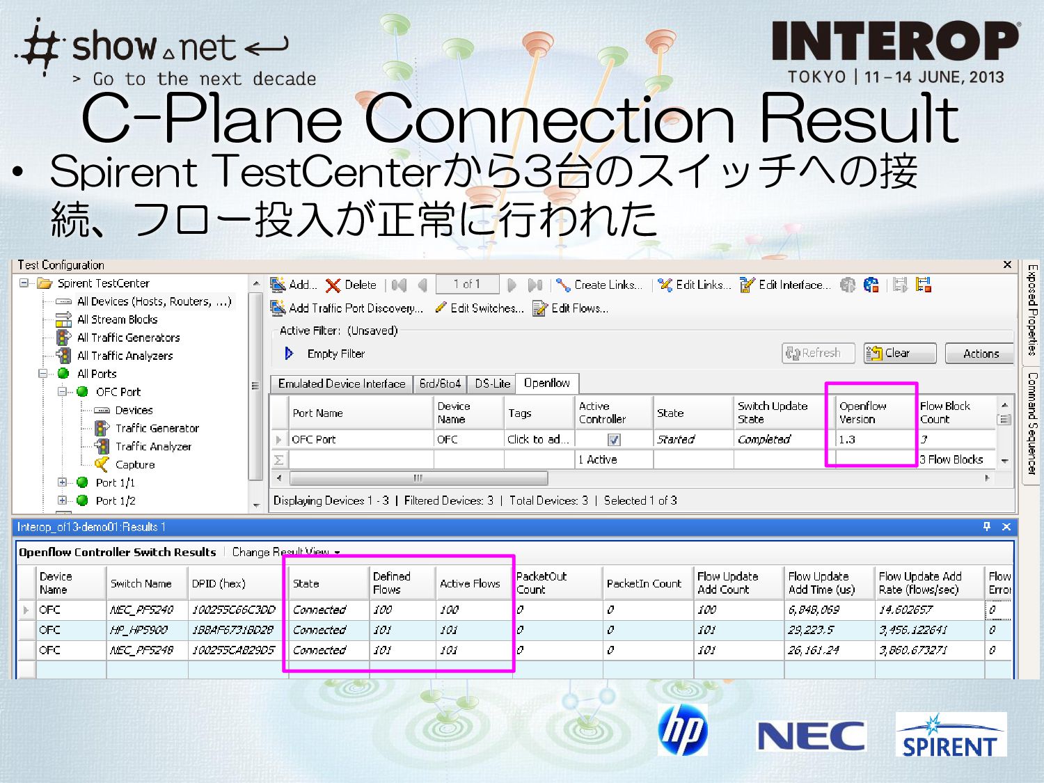Click the red Delete X icon
The width and height of the screenshot is (1044, 783).
coord(333,285)
